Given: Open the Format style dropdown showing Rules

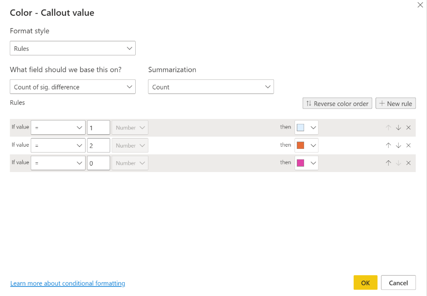Looking at the screenshot, I should 73,48.
